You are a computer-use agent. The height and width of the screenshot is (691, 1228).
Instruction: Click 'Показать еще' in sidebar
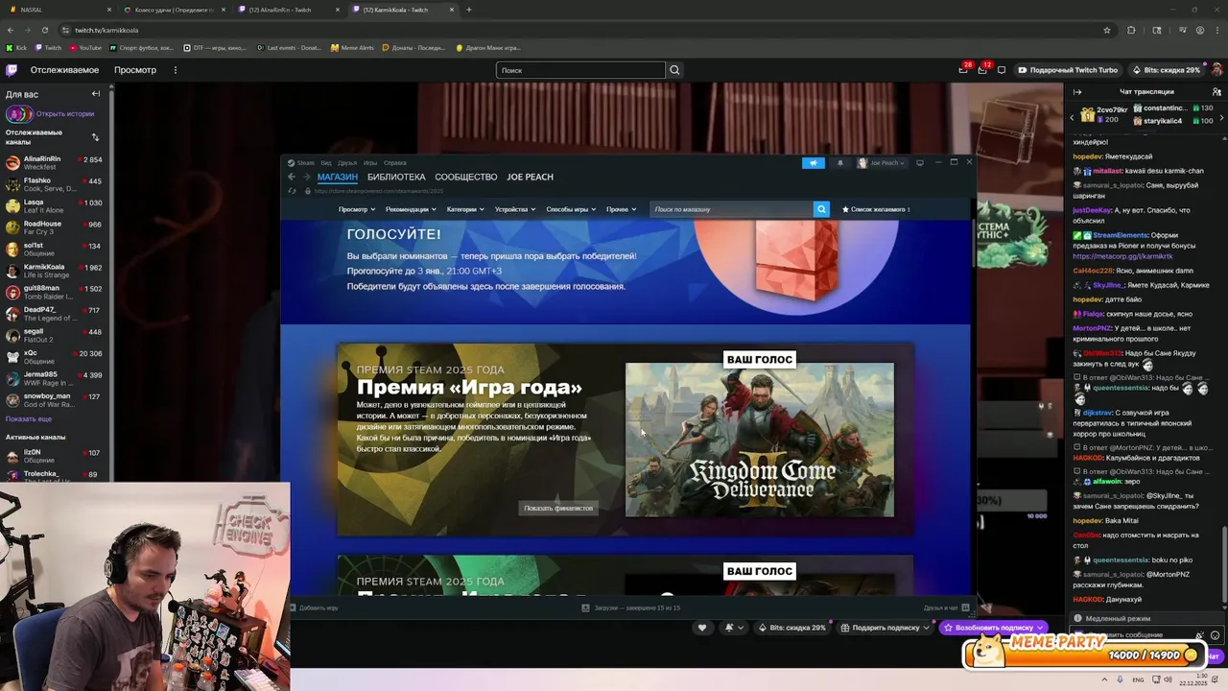(29, 419)
